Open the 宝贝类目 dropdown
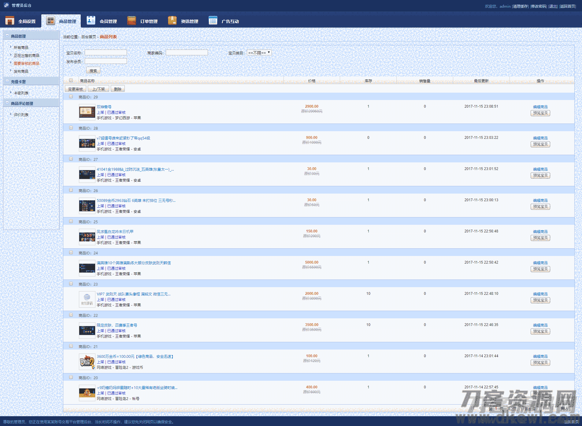This screenshot has width=582, height=426. (x=259, y=53)
